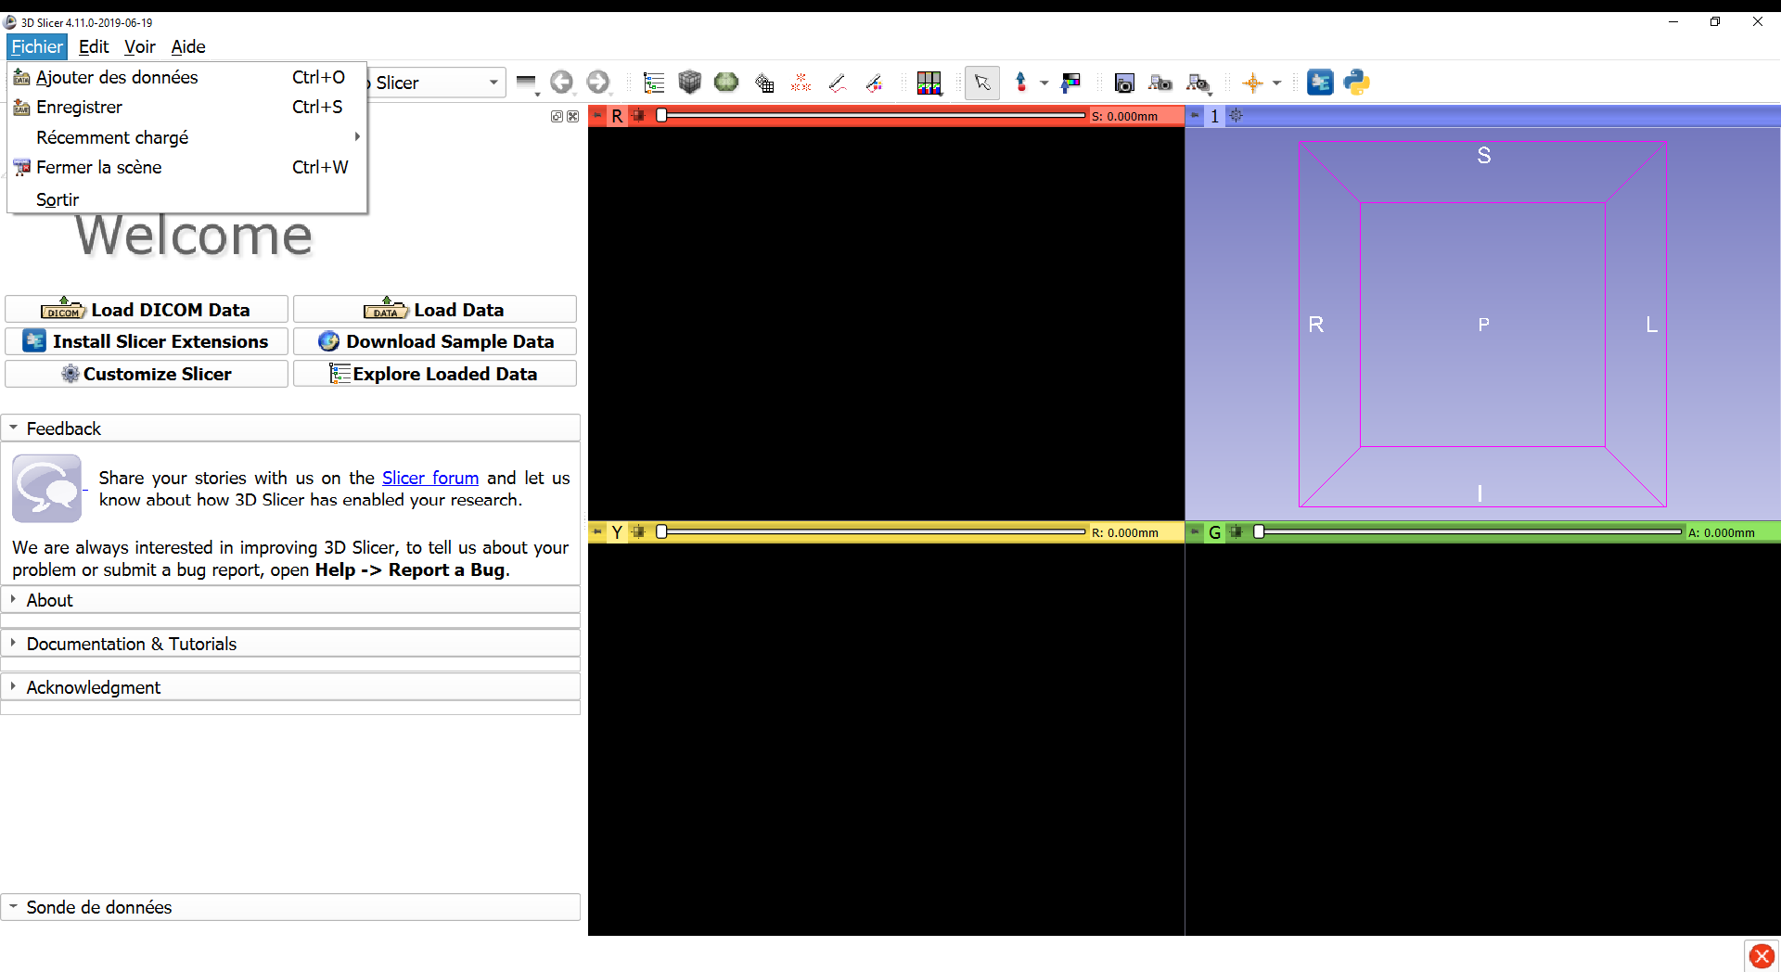Open the Slicer forum link

430,478
